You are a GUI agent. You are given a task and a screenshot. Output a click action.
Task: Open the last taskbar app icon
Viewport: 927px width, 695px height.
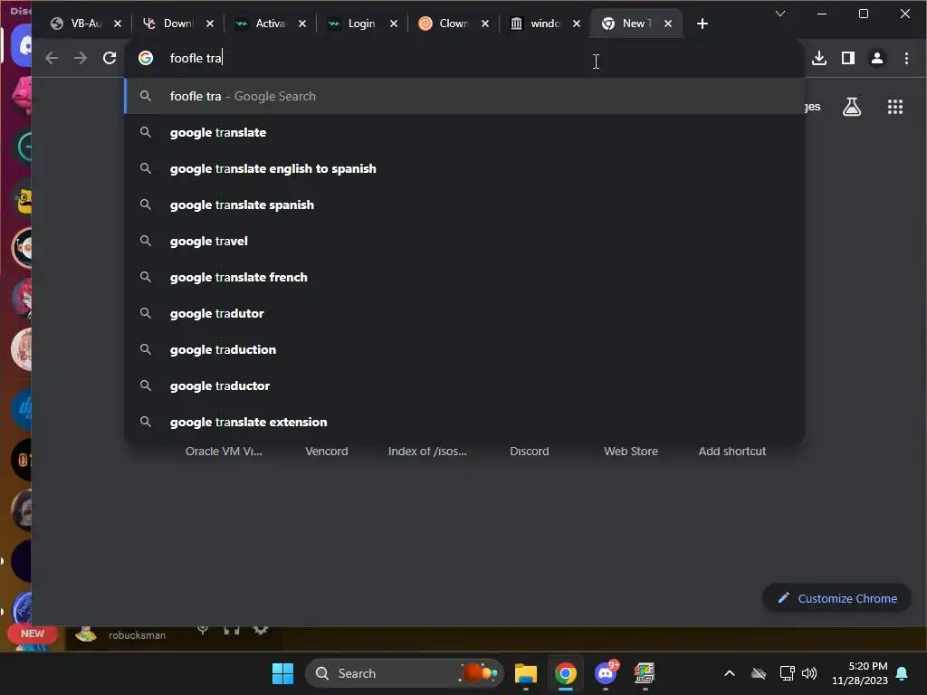pos(645,673)
